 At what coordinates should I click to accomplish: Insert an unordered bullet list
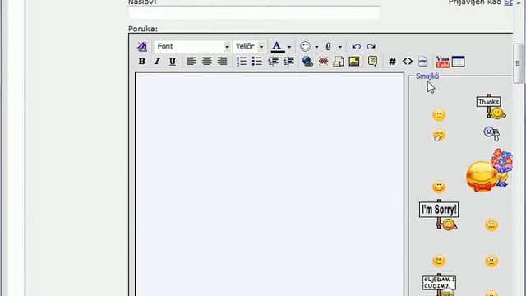(257, 62)
